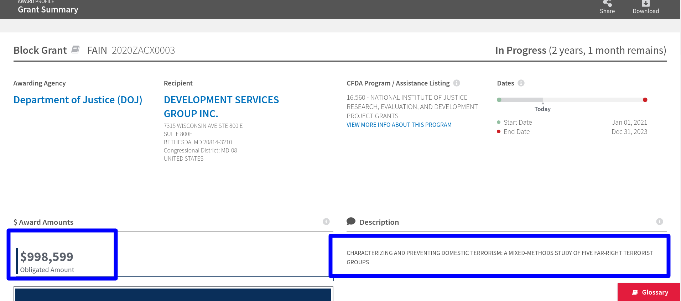Viewport: 681px width, 301px height.
Task: Open Development Services Group Inc. recipient link
Action: pos(221,107)
